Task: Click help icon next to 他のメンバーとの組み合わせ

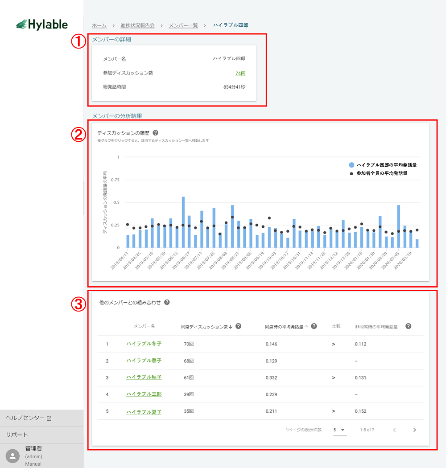Action: coord(167,302)
